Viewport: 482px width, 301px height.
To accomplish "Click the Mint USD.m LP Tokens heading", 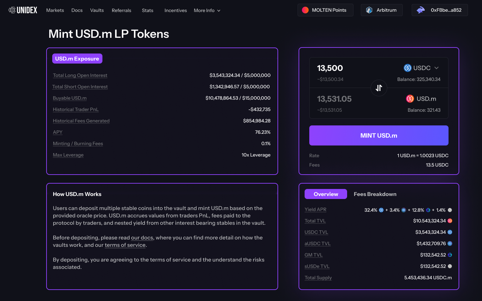I will coord(109,34).
